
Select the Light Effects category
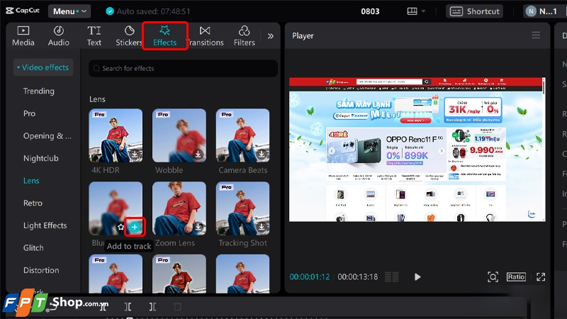(45, 225)
